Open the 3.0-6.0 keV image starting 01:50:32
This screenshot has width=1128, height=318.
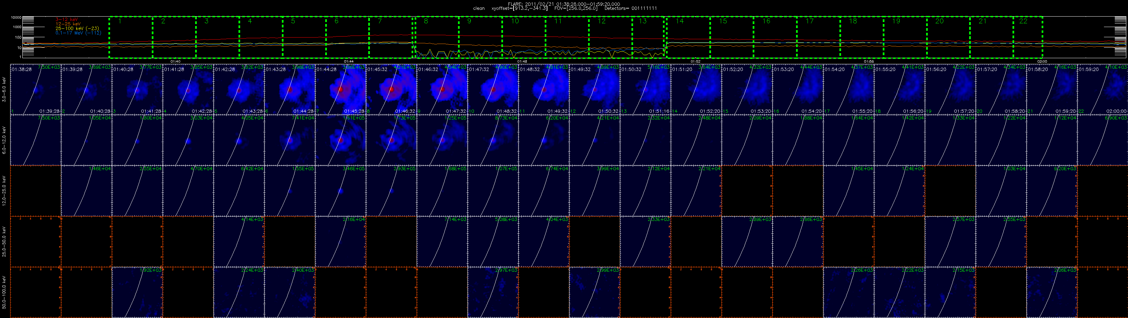pos(645,89)
